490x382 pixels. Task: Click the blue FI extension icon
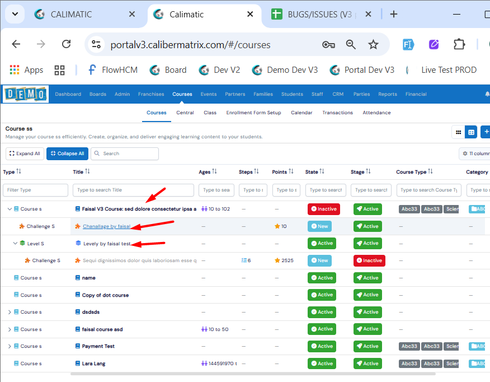click(x=408, y=44)
